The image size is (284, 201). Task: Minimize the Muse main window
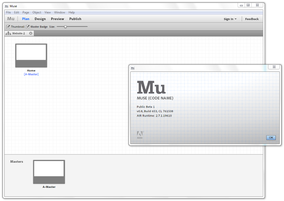tap(241, 5)
